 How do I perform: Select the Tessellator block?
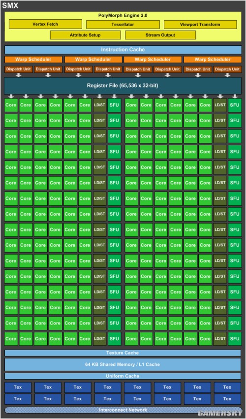coord(123,24)
